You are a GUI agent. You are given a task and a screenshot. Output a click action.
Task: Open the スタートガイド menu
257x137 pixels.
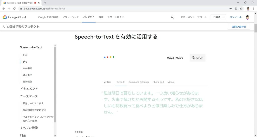115,17
